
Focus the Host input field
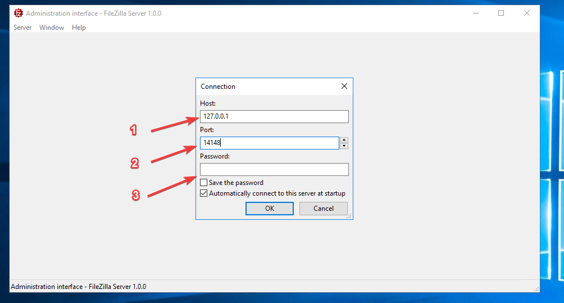274,116
